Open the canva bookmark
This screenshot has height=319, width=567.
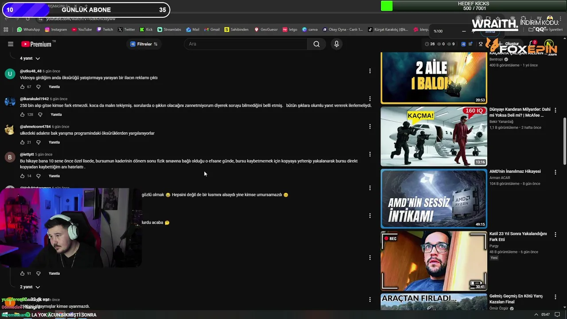click(310, 30)
